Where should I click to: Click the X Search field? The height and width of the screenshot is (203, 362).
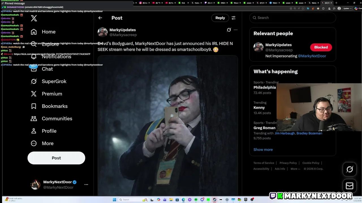293,17
